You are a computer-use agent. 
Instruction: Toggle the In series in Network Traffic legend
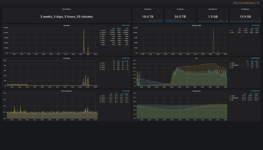pyautogui.click(x=232, y=30)
